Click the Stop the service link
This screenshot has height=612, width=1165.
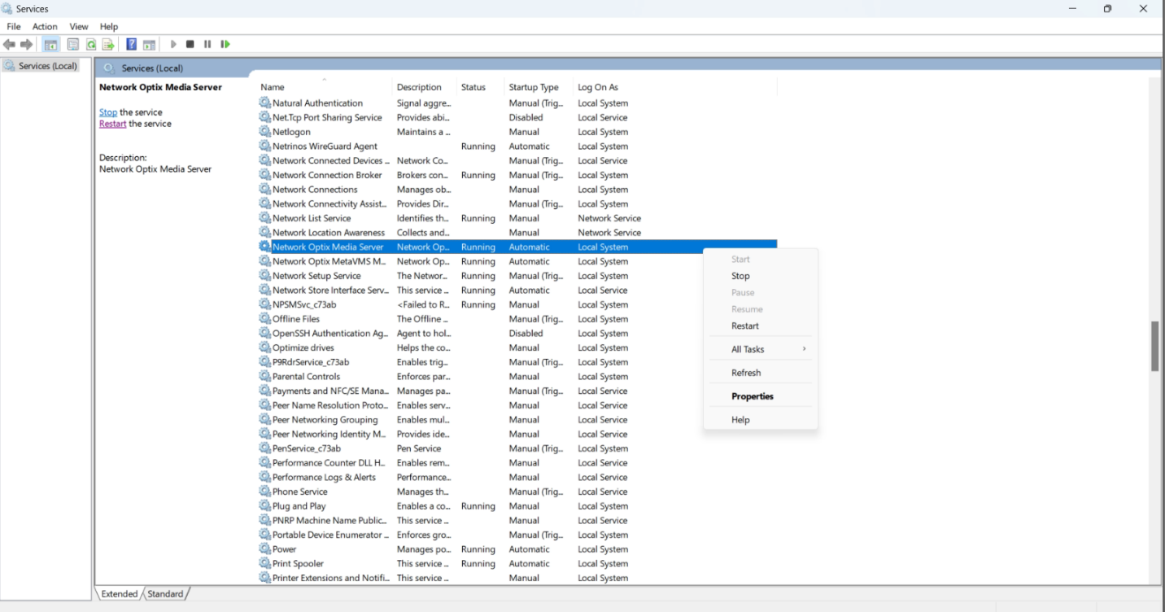pos(108,112)
